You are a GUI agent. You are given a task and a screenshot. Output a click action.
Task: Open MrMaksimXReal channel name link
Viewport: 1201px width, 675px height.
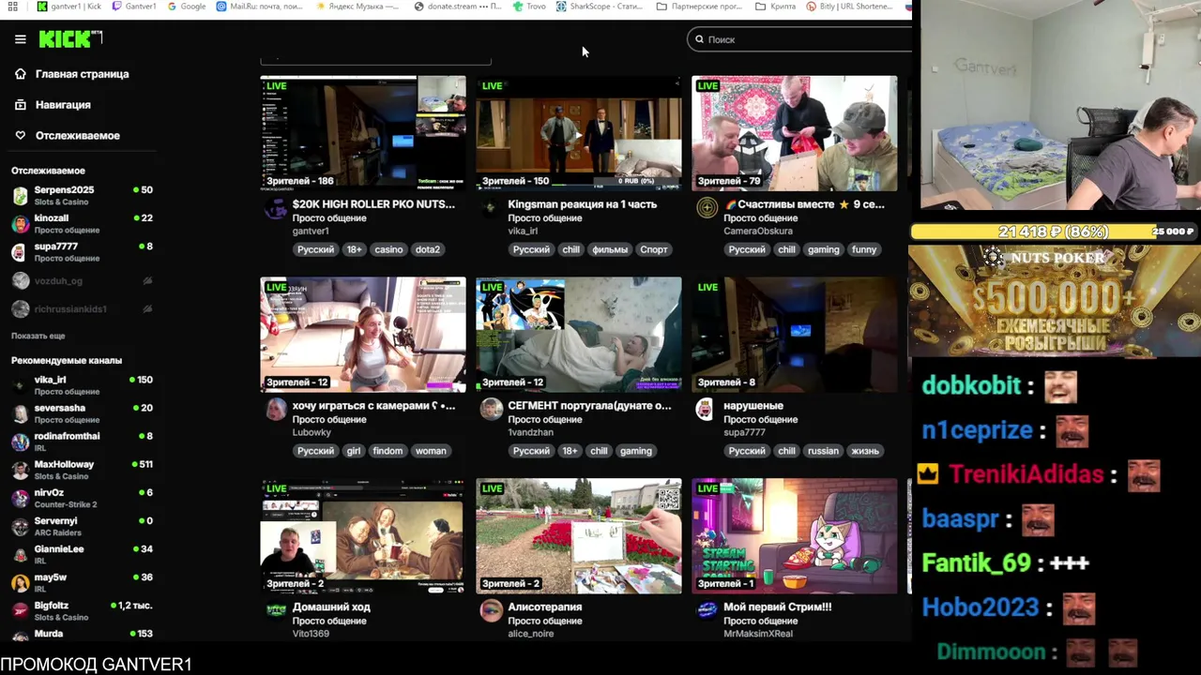coord(758,634)
